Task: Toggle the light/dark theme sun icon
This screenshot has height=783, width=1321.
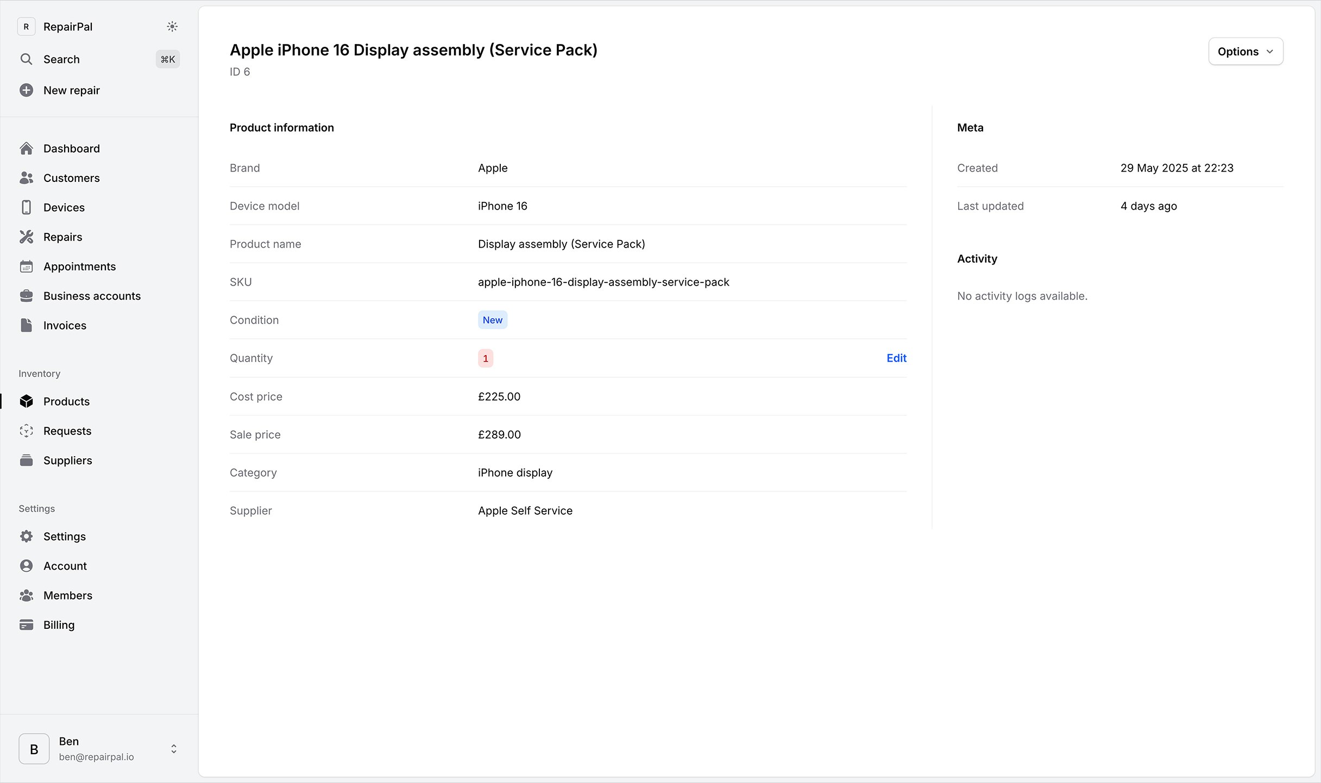Action: coord(172,27)
